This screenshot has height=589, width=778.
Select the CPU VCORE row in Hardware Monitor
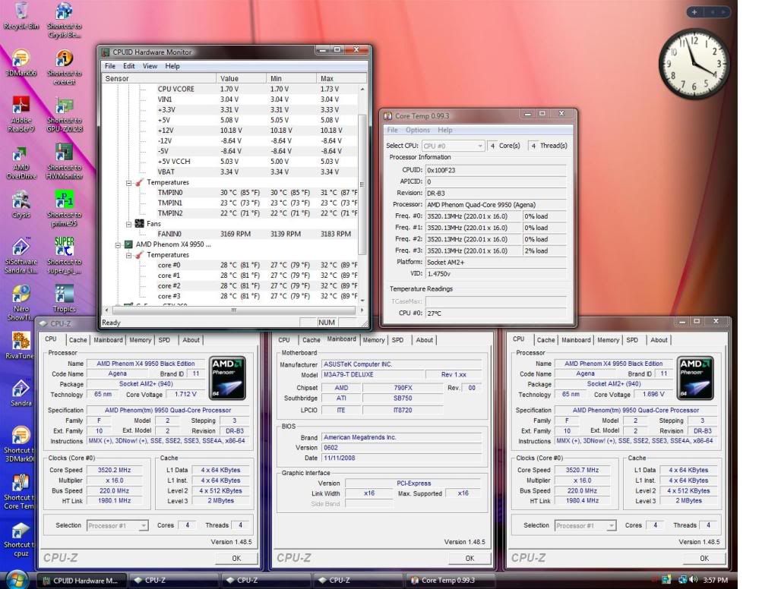point(229,90)
